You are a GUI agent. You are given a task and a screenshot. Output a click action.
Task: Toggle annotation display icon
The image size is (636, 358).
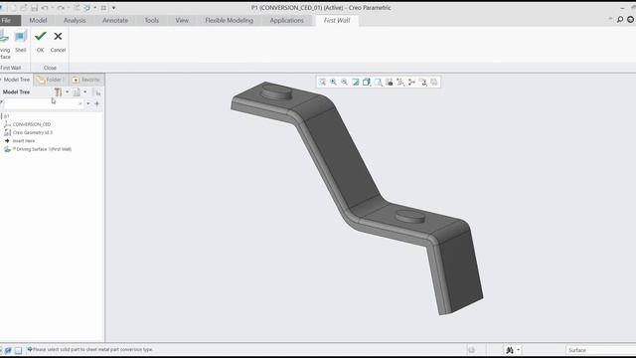[x=423, y=82]
